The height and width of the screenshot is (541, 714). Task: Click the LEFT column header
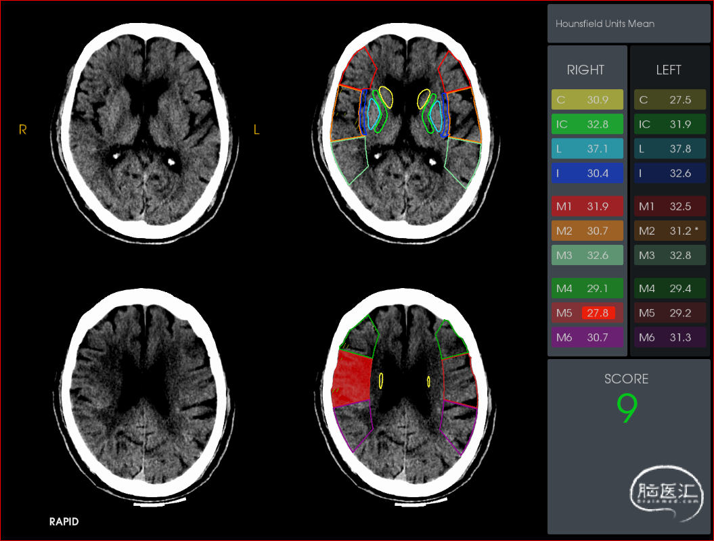tap(669, 70)
